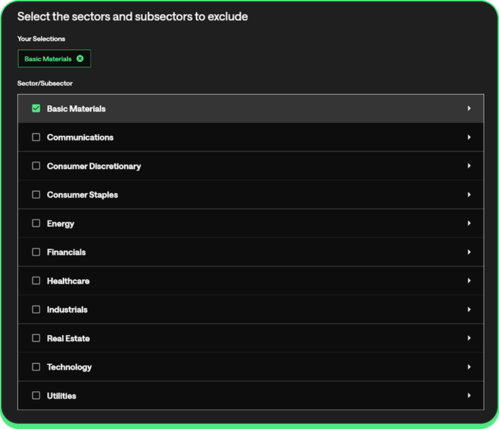
Task: Expand Basic Materials subsectors arrow
Action: point(469,109)
